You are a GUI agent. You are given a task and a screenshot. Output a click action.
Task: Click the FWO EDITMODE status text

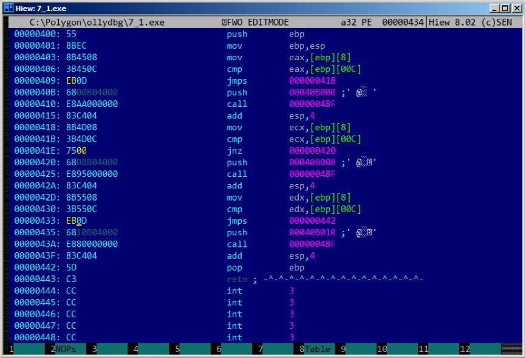click(x=255, y=22)
